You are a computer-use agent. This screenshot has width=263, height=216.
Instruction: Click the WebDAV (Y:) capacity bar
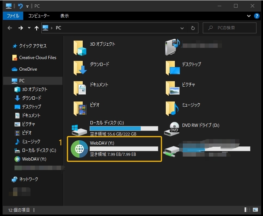point(124,149)
